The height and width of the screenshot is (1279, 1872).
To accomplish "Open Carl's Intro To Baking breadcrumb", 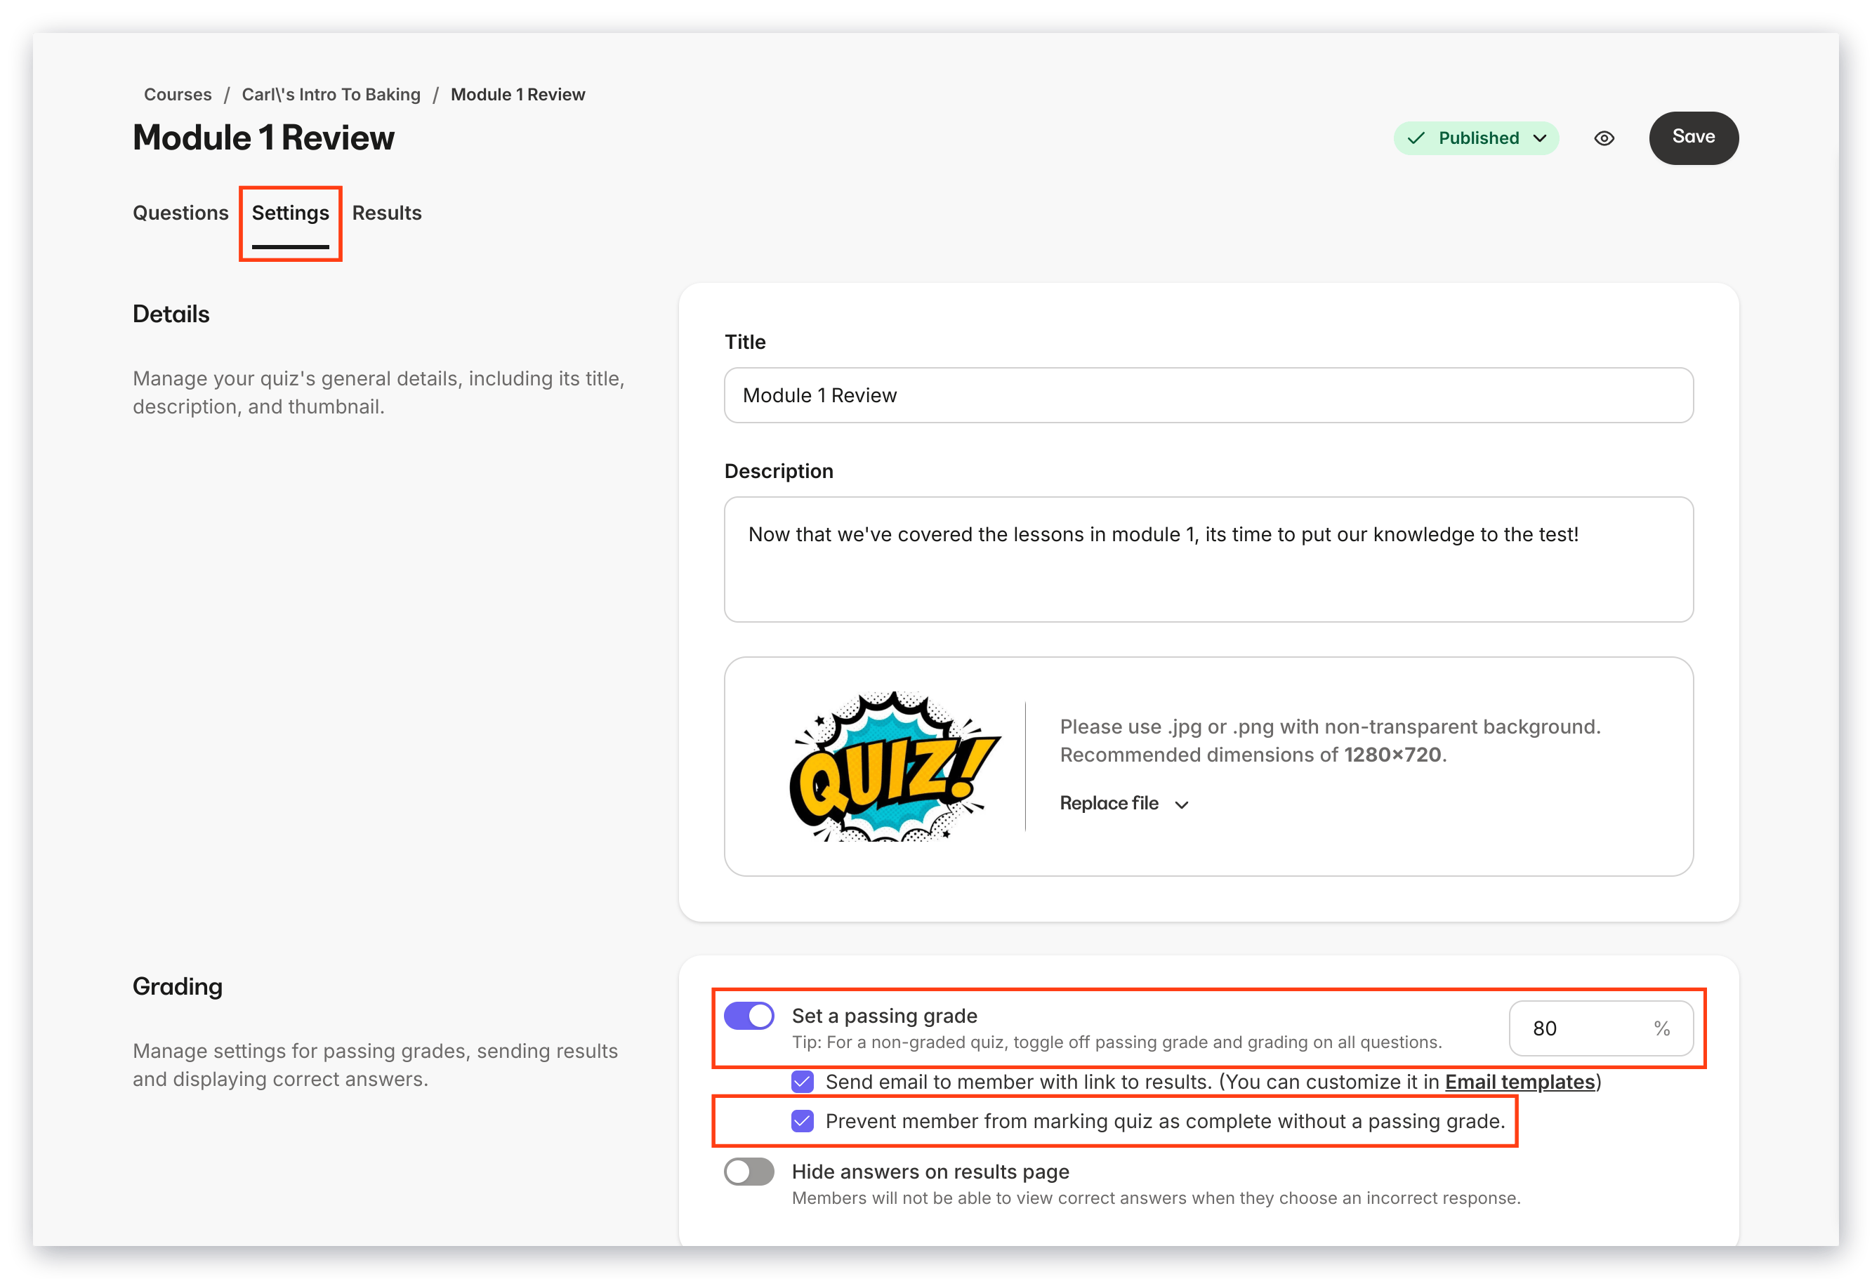I will tap(331, 94).
